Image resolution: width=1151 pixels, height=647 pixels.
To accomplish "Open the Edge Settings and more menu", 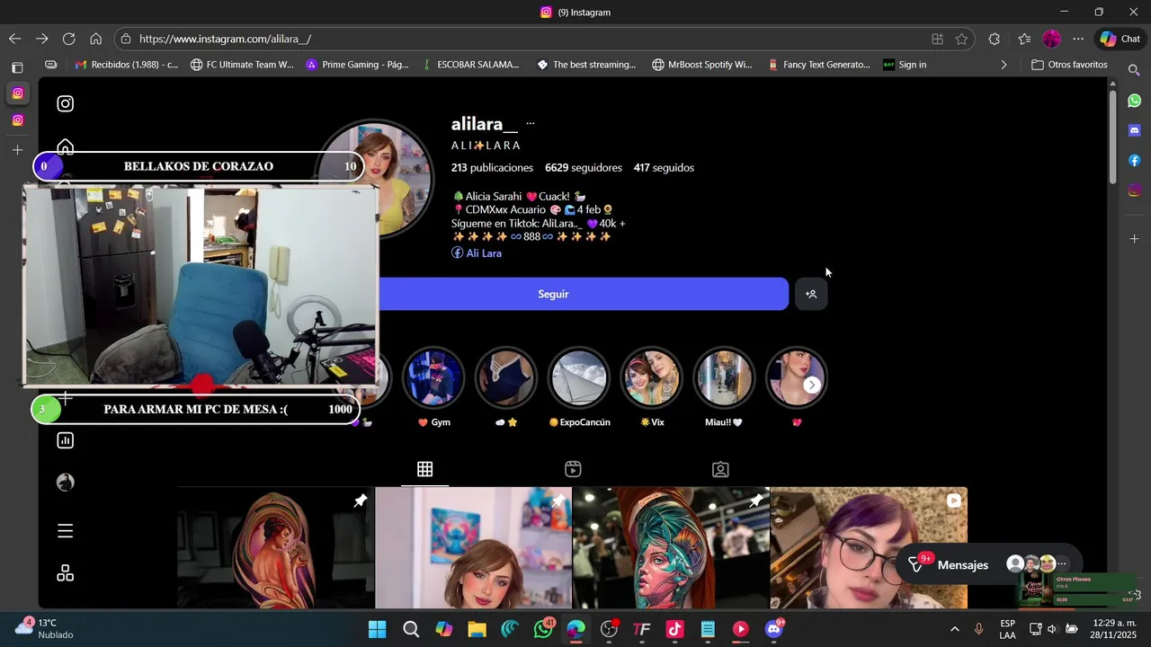I will tap(1078, 39).
